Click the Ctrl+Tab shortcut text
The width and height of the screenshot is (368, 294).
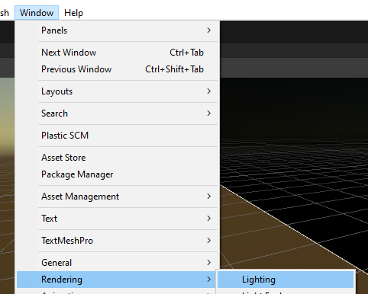click(187, 53)
